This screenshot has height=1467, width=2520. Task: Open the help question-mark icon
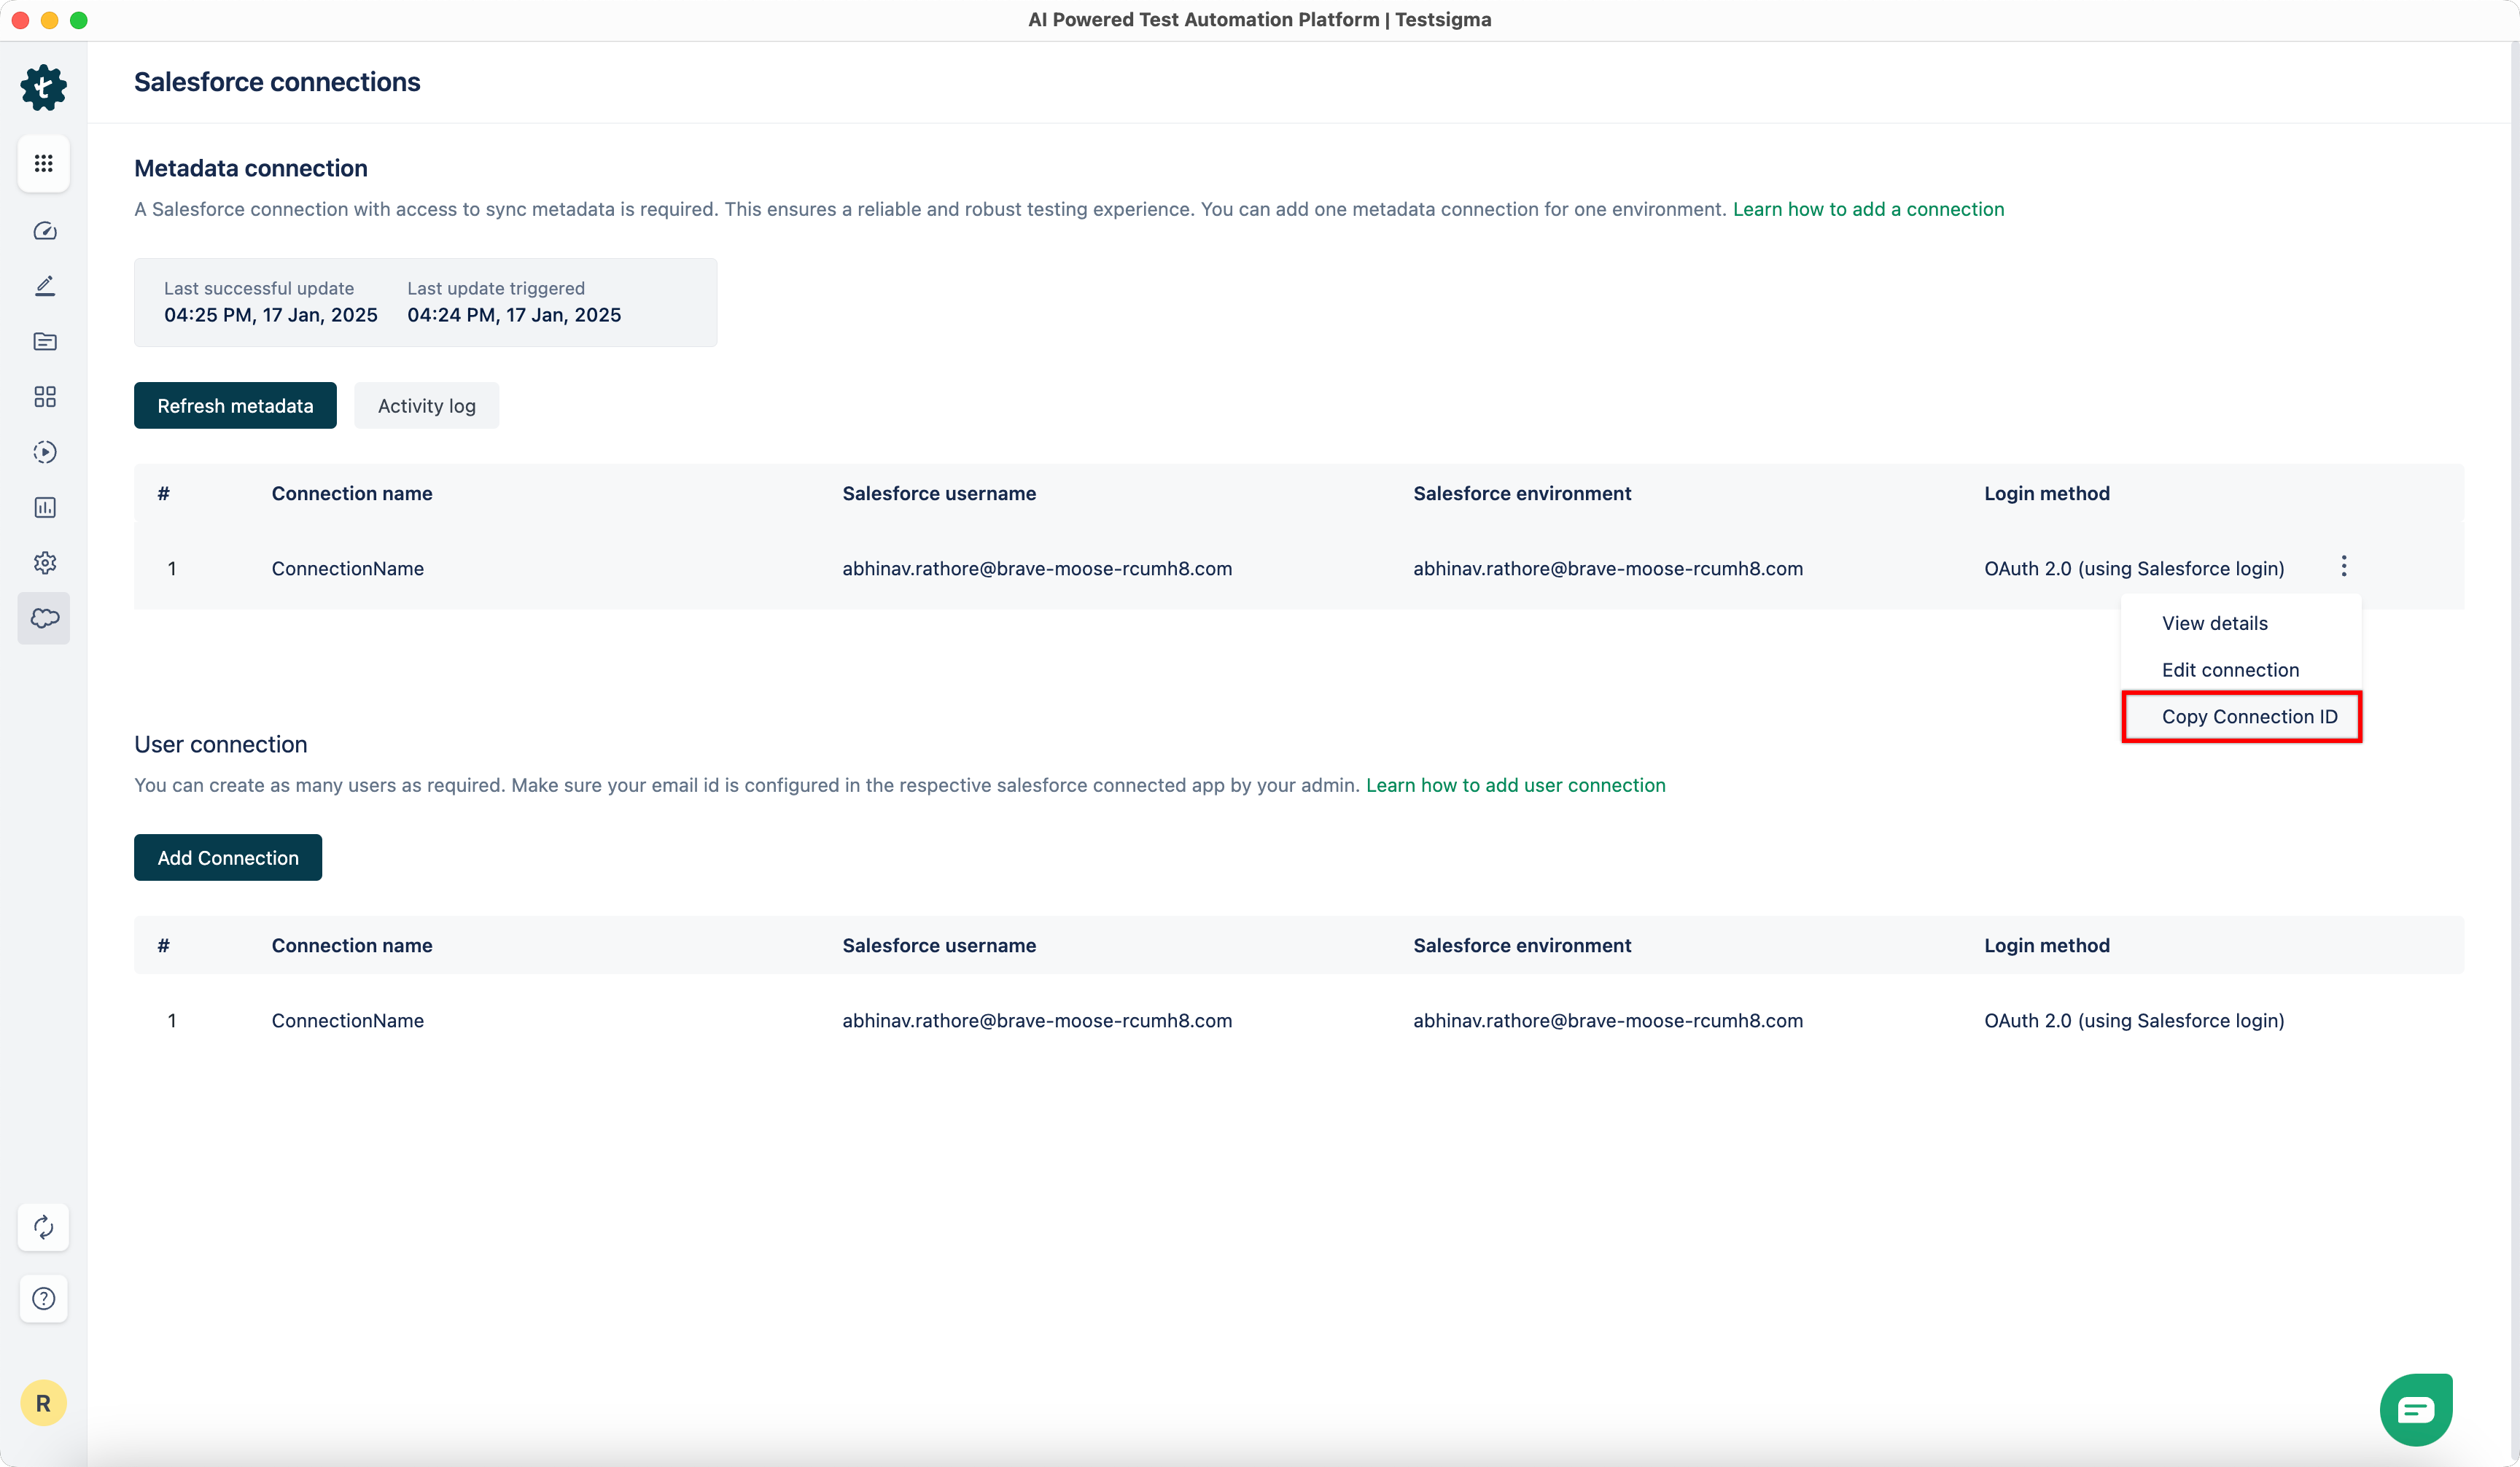43,1298
